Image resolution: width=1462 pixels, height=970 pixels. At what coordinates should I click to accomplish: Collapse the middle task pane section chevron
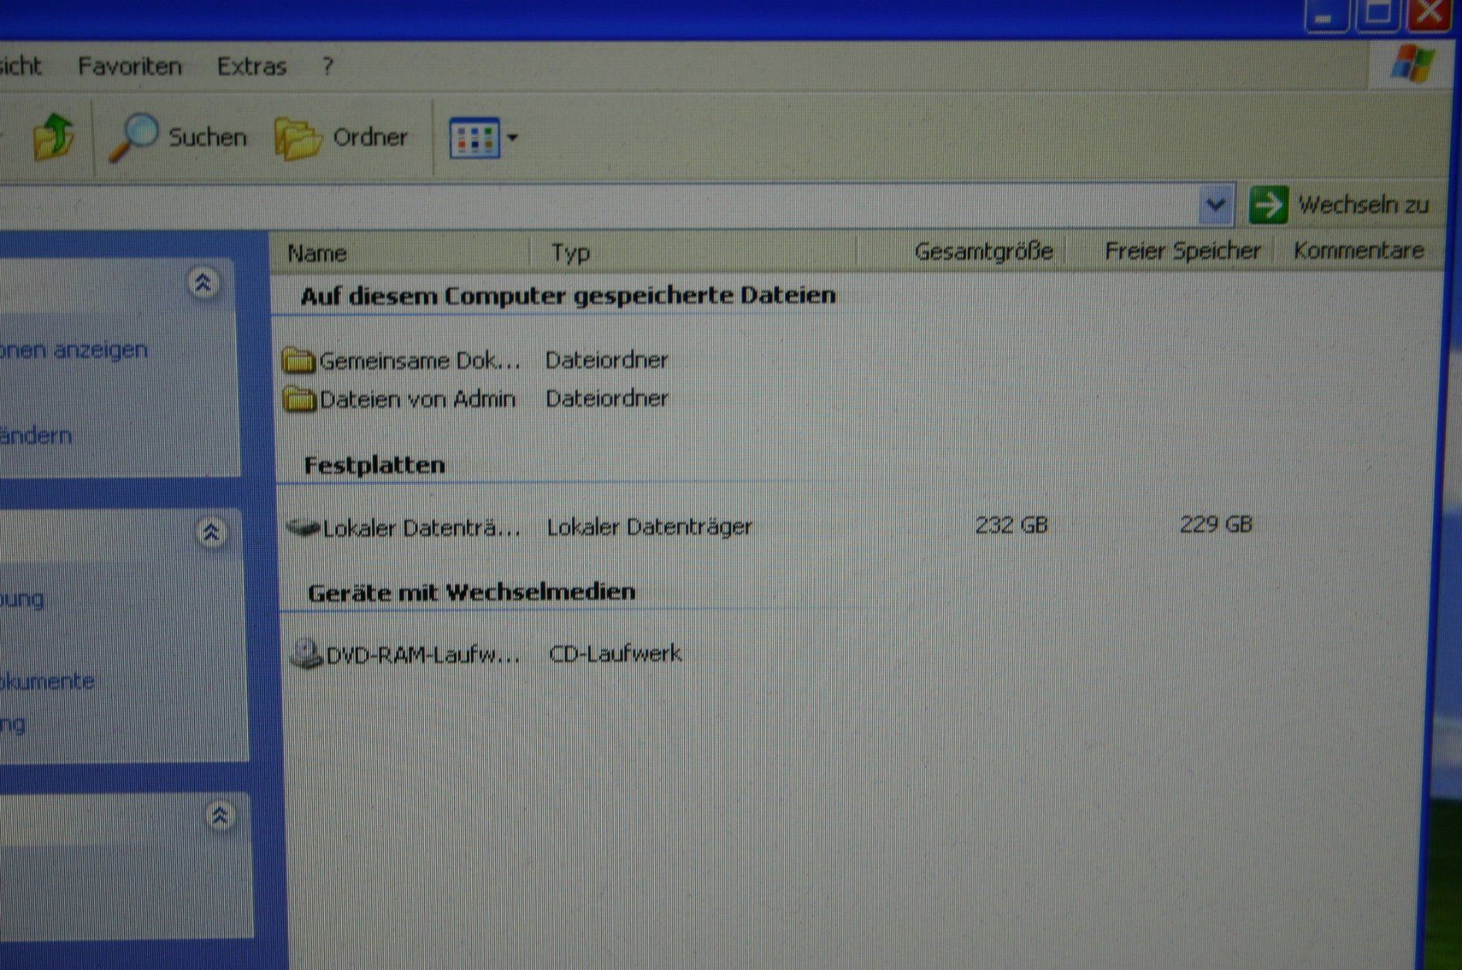click(x=211, y=533)
